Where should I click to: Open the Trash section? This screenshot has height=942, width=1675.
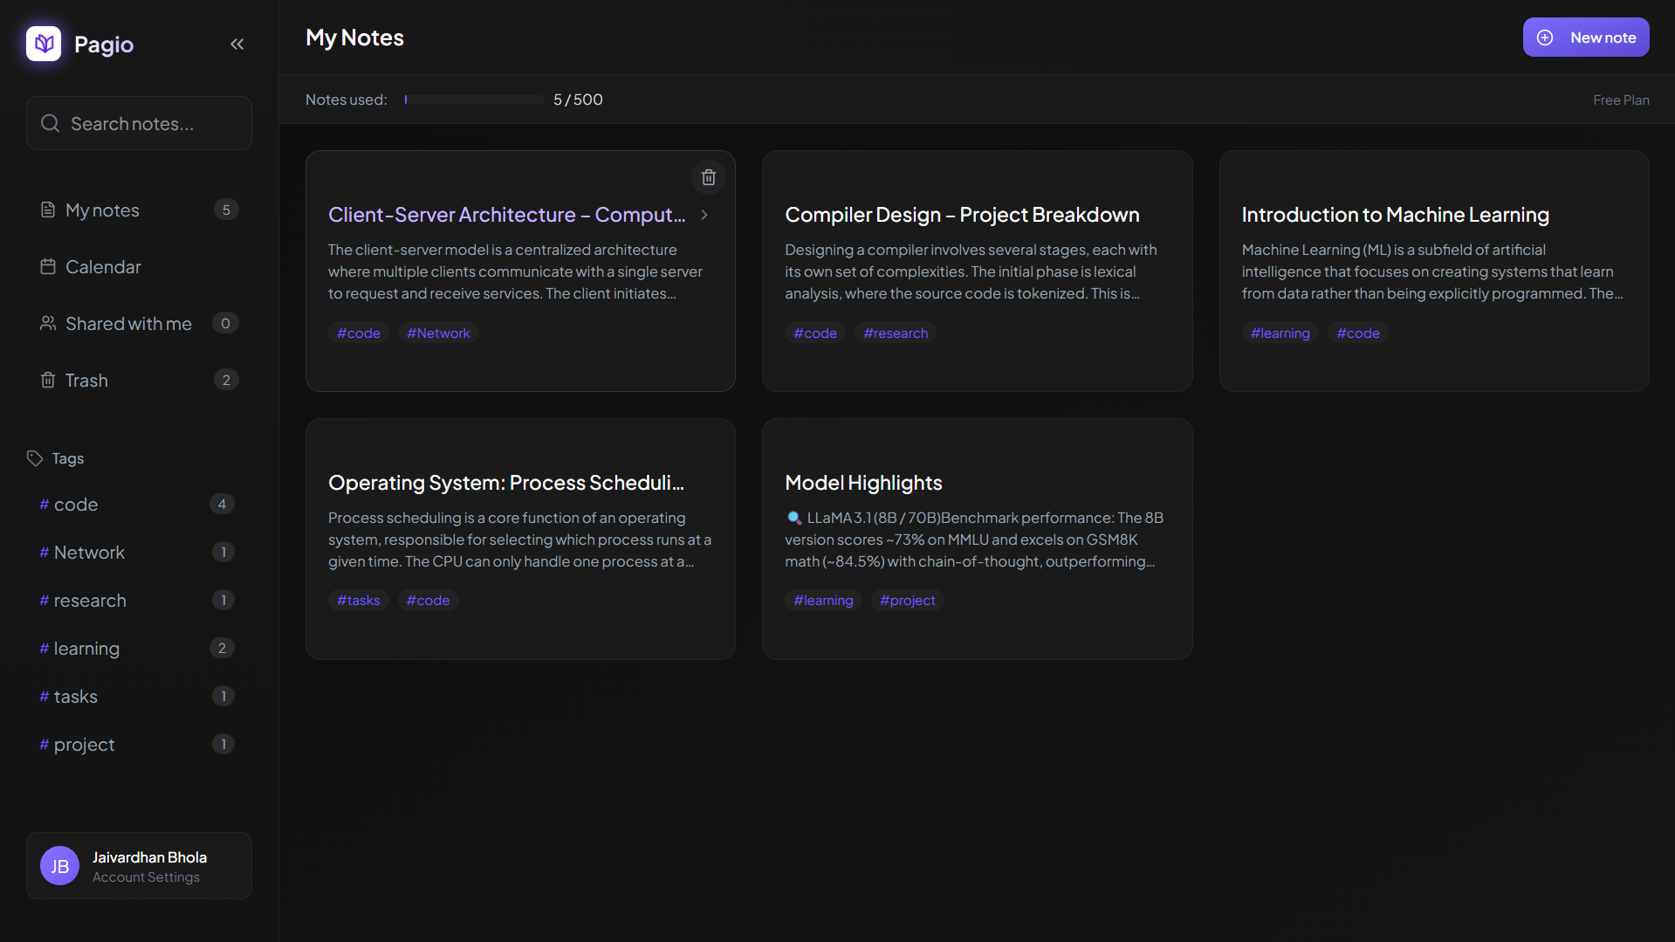139,380
